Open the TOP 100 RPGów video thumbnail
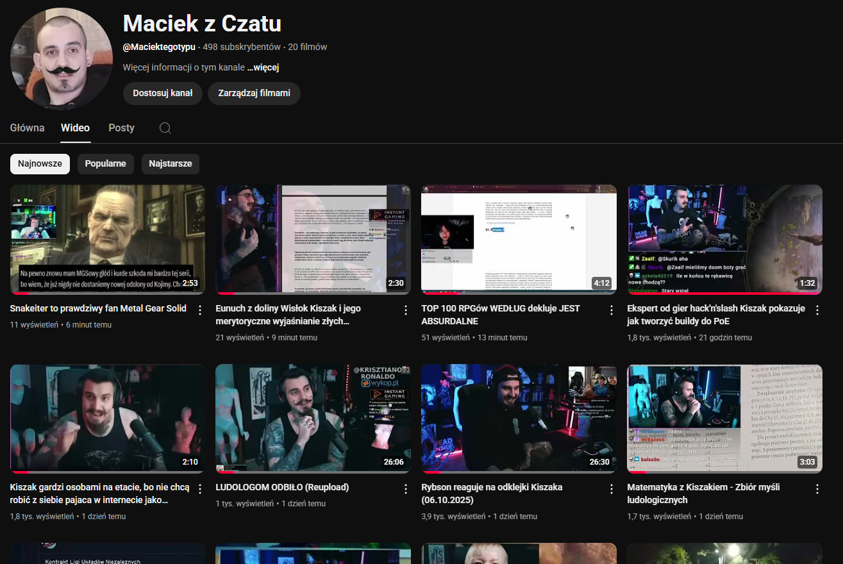 pyautogui.click(x=519, y=239)
